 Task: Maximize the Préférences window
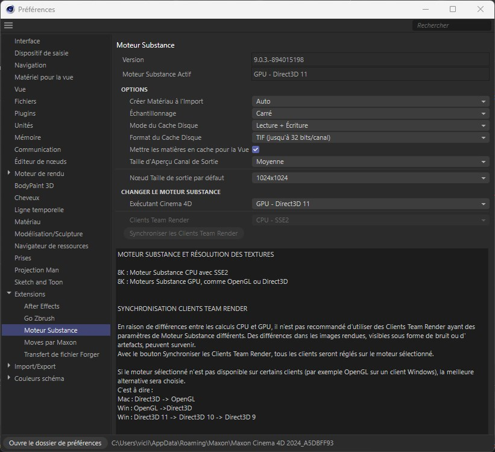point(453,9)
